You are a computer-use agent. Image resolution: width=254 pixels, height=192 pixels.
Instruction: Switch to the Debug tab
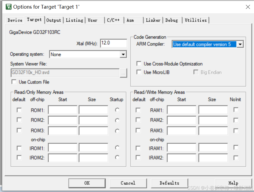[x=172, y=20]
